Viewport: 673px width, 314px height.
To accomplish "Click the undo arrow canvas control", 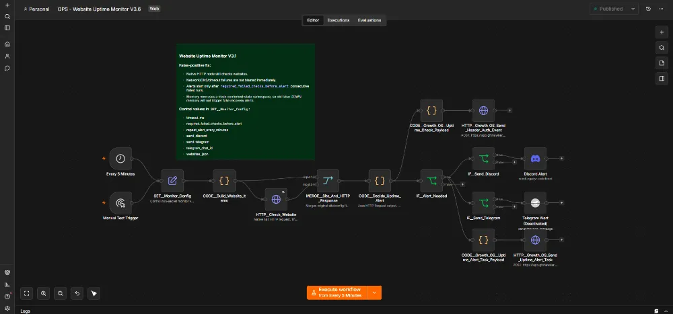I will tap(77, 293).
